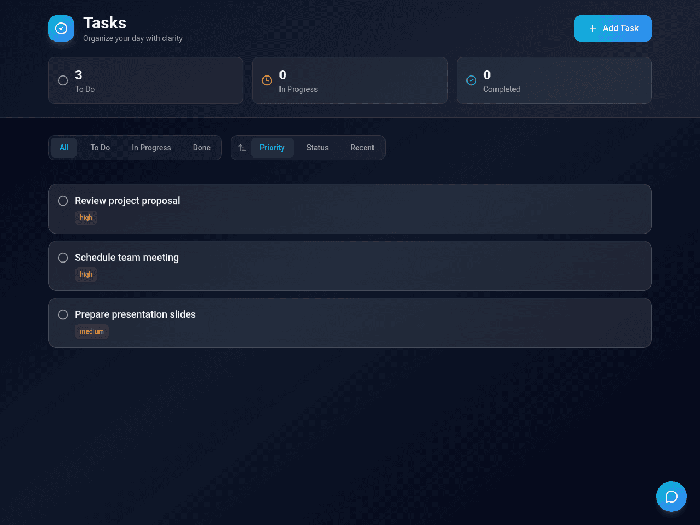The image size is (700, 525).
Task: Mark Review project proposal as complete
Action: (63, 201)
